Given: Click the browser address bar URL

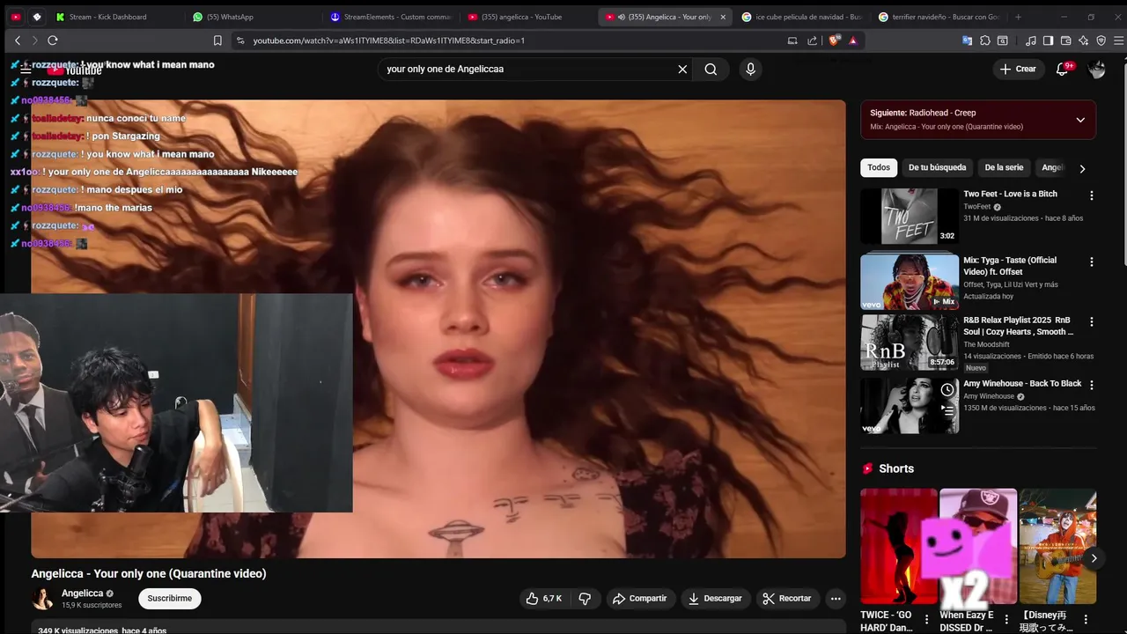Looking at the screenshot, I should pyautogui.click(x=389, y=41).
